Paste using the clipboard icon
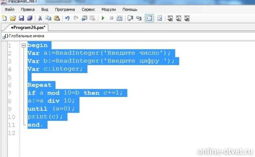The image size is (255, 157). 57,18
